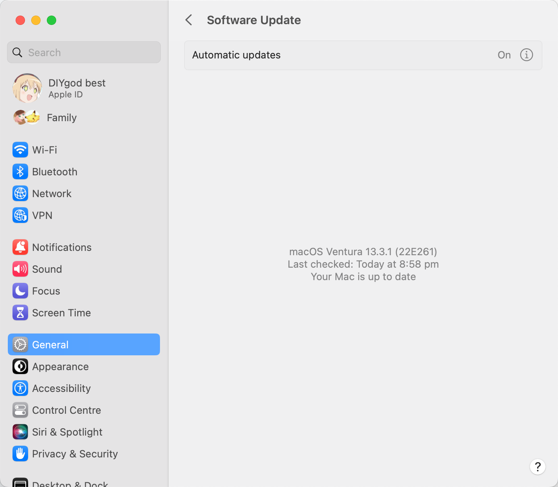
Task: Click the Accessibility icon
Action: pyautogui.click(x=20, y=388)
